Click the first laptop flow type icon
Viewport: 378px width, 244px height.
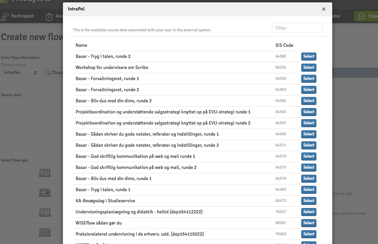(45, 173)
